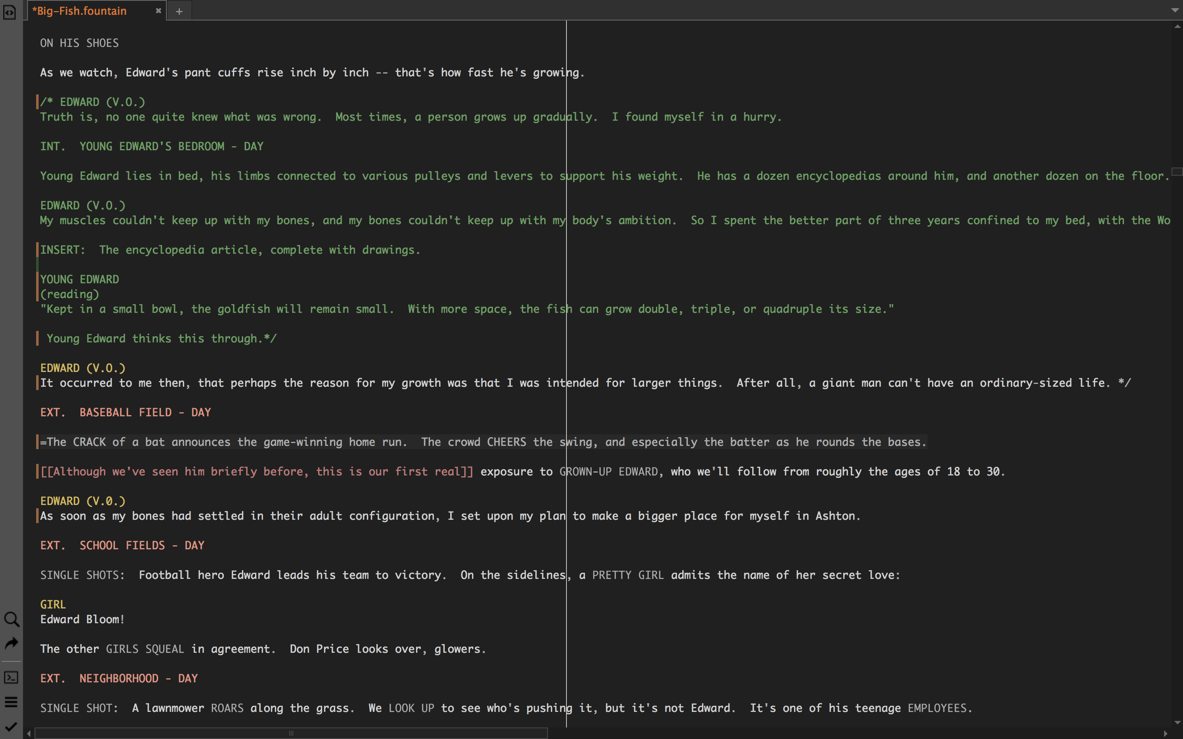Click the GIRL character name line
The image size is (1183, 739).
(x=53, y=605)
